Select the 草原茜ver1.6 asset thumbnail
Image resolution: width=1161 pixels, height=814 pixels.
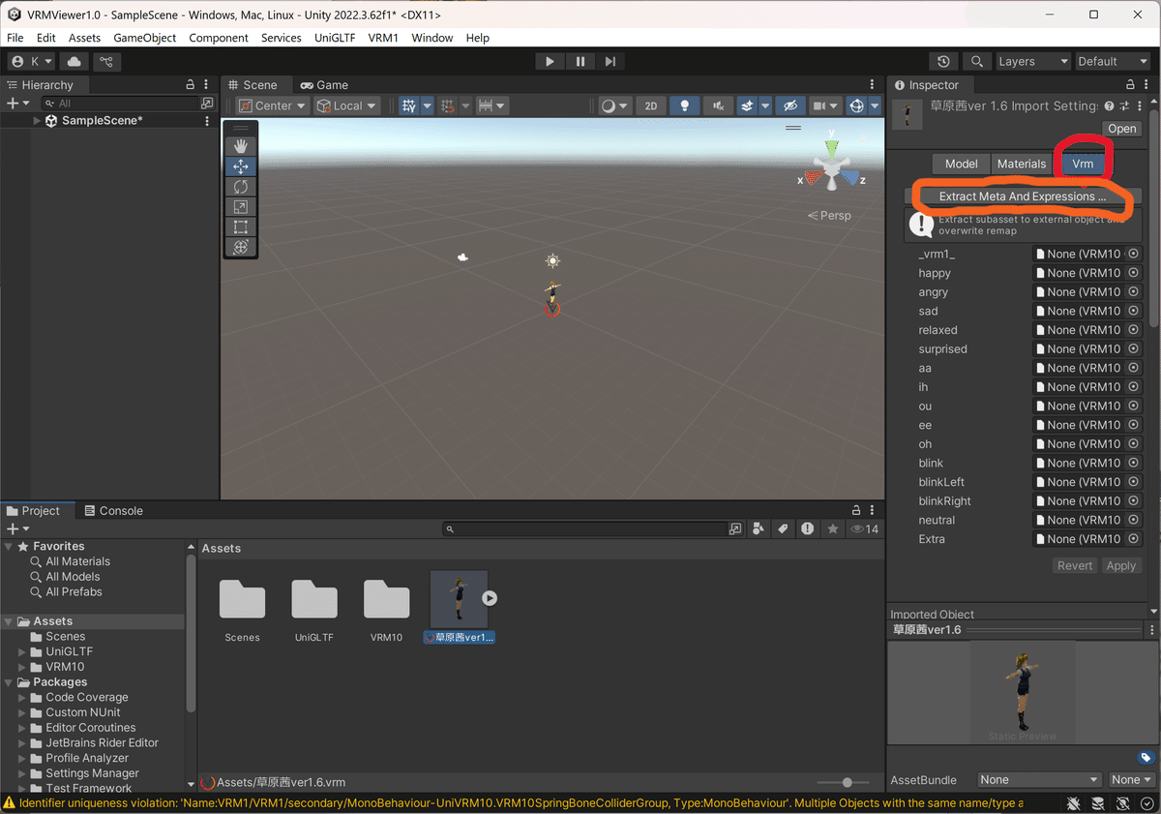tap(459, 600)
